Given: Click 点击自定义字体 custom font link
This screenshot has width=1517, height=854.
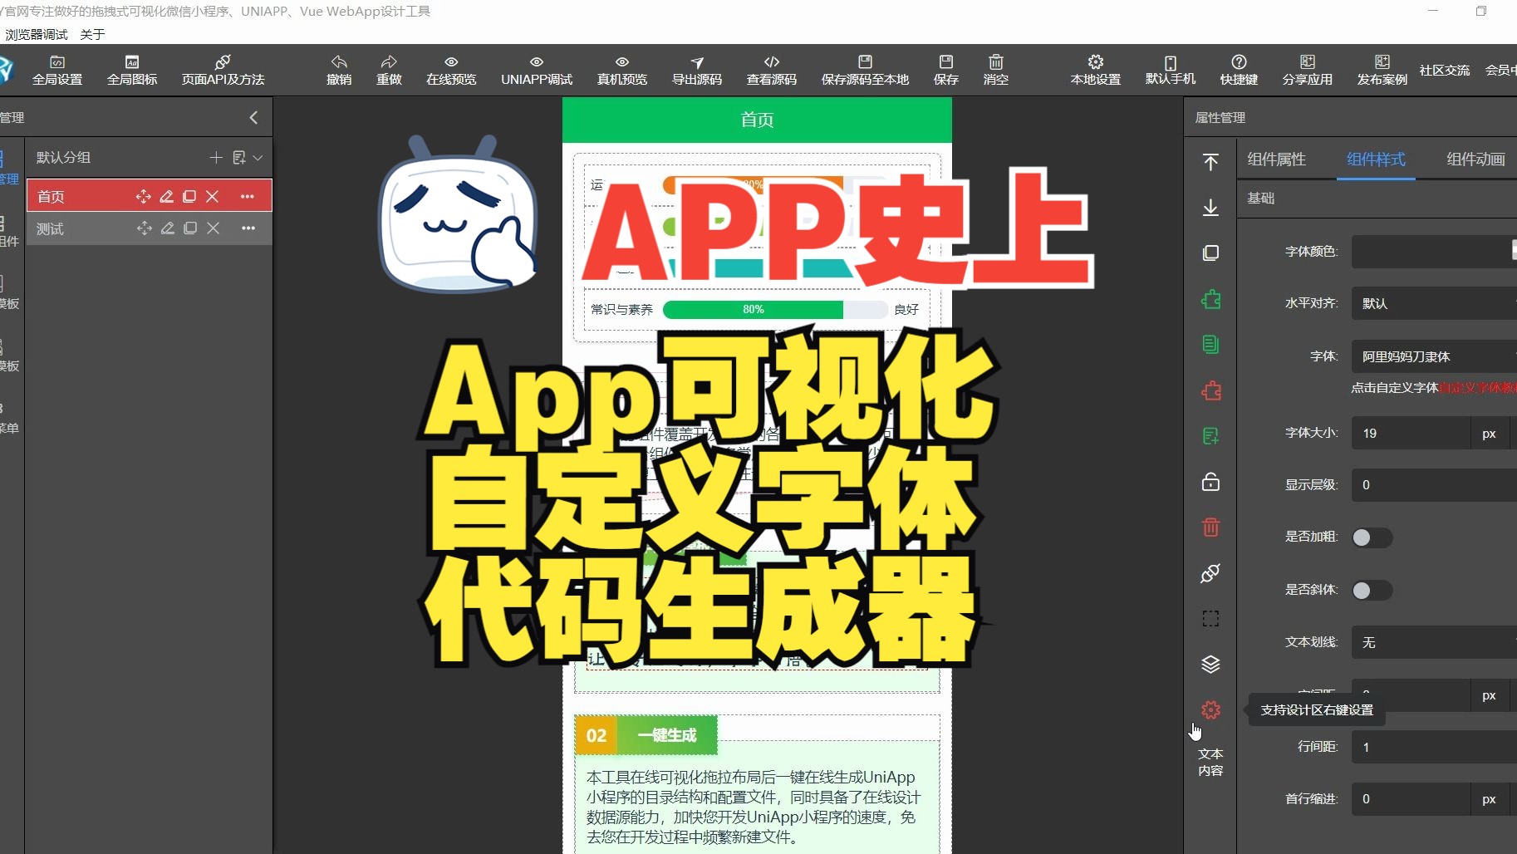Looking at the screenshot, I should (x=1396, y=388).
